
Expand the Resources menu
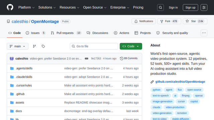coord(69,7)
